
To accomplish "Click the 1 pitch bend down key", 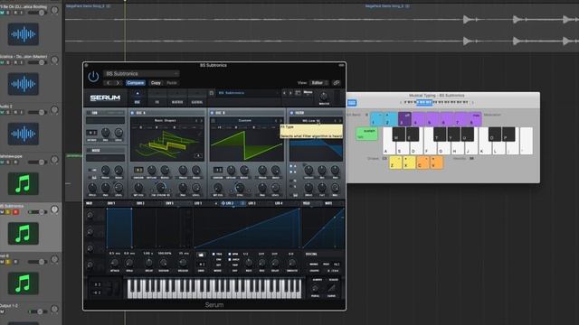I will click(376, 119).
